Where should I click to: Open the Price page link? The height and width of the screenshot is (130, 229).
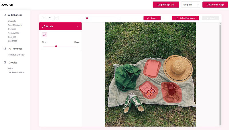pyautogui.click(x=10, y=68)
